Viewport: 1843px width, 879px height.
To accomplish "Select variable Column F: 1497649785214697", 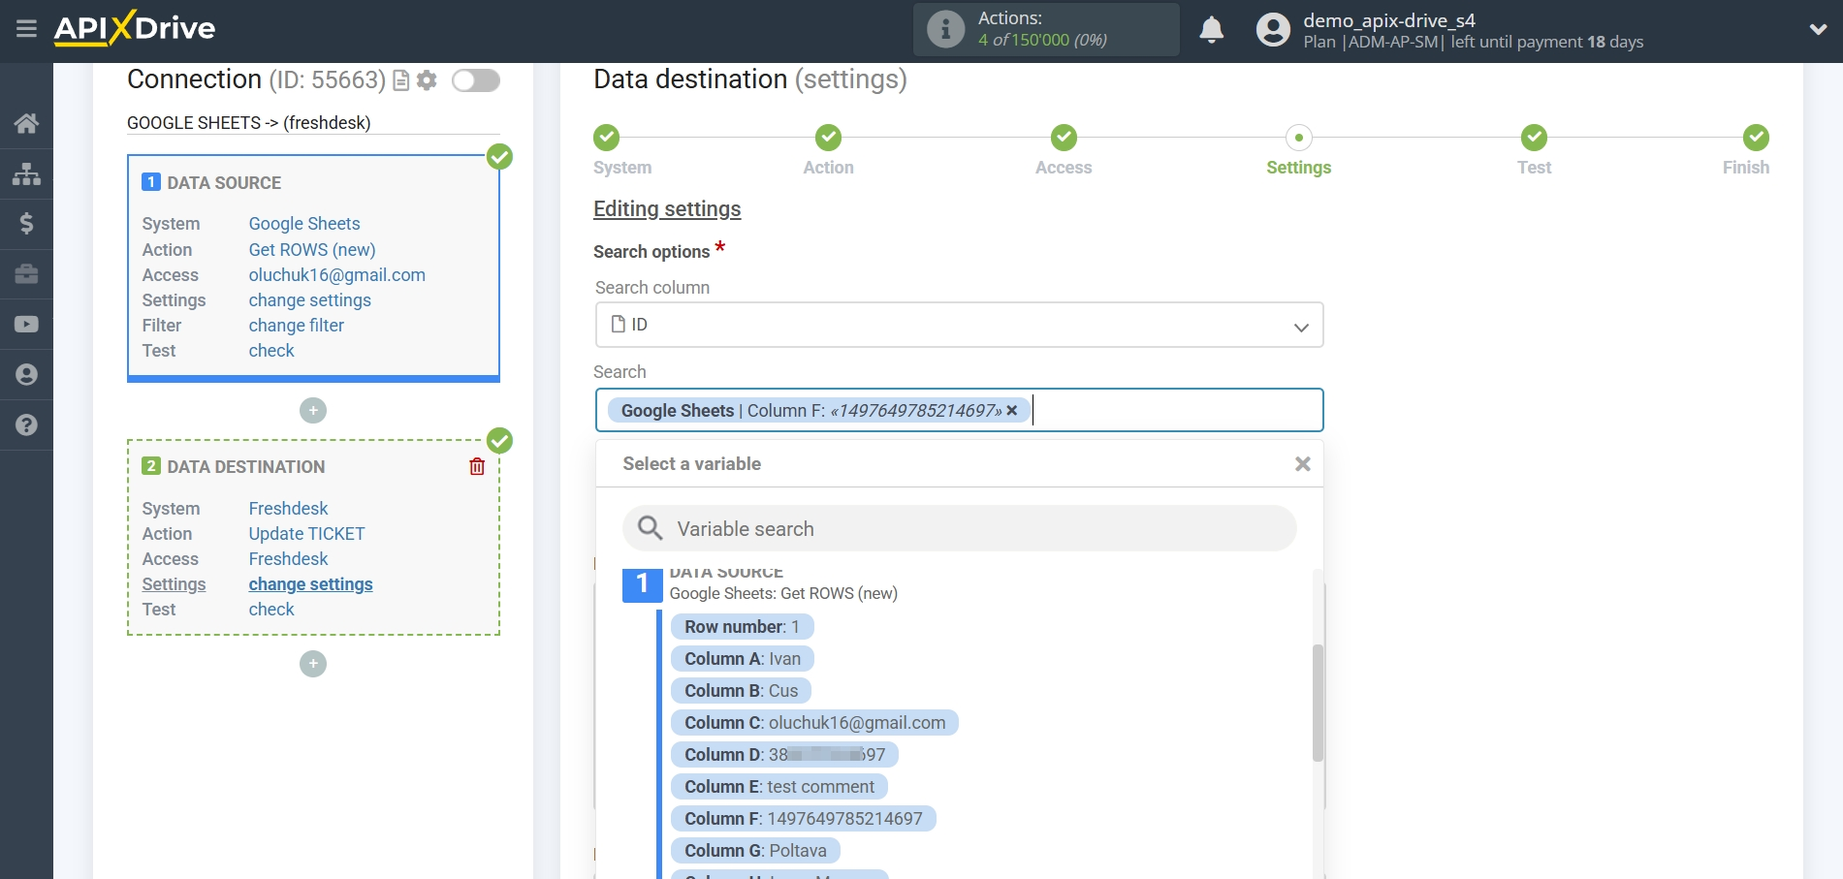I will (x=804, y=819).
